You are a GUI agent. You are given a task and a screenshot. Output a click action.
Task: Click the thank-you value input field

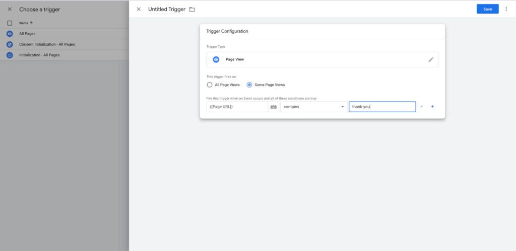pos(382,107)
